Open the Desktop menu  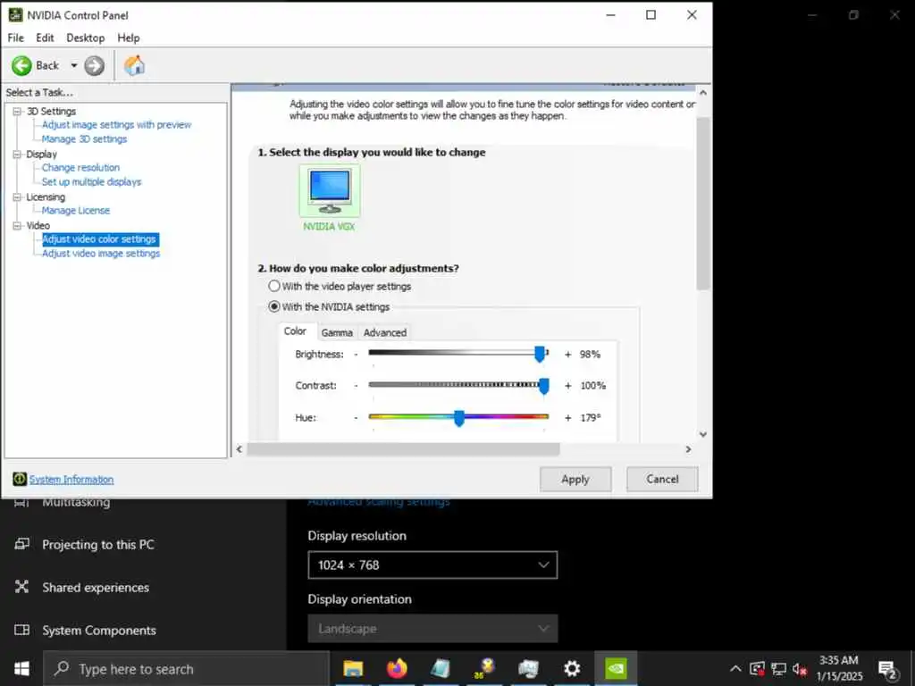coord(85,38)
